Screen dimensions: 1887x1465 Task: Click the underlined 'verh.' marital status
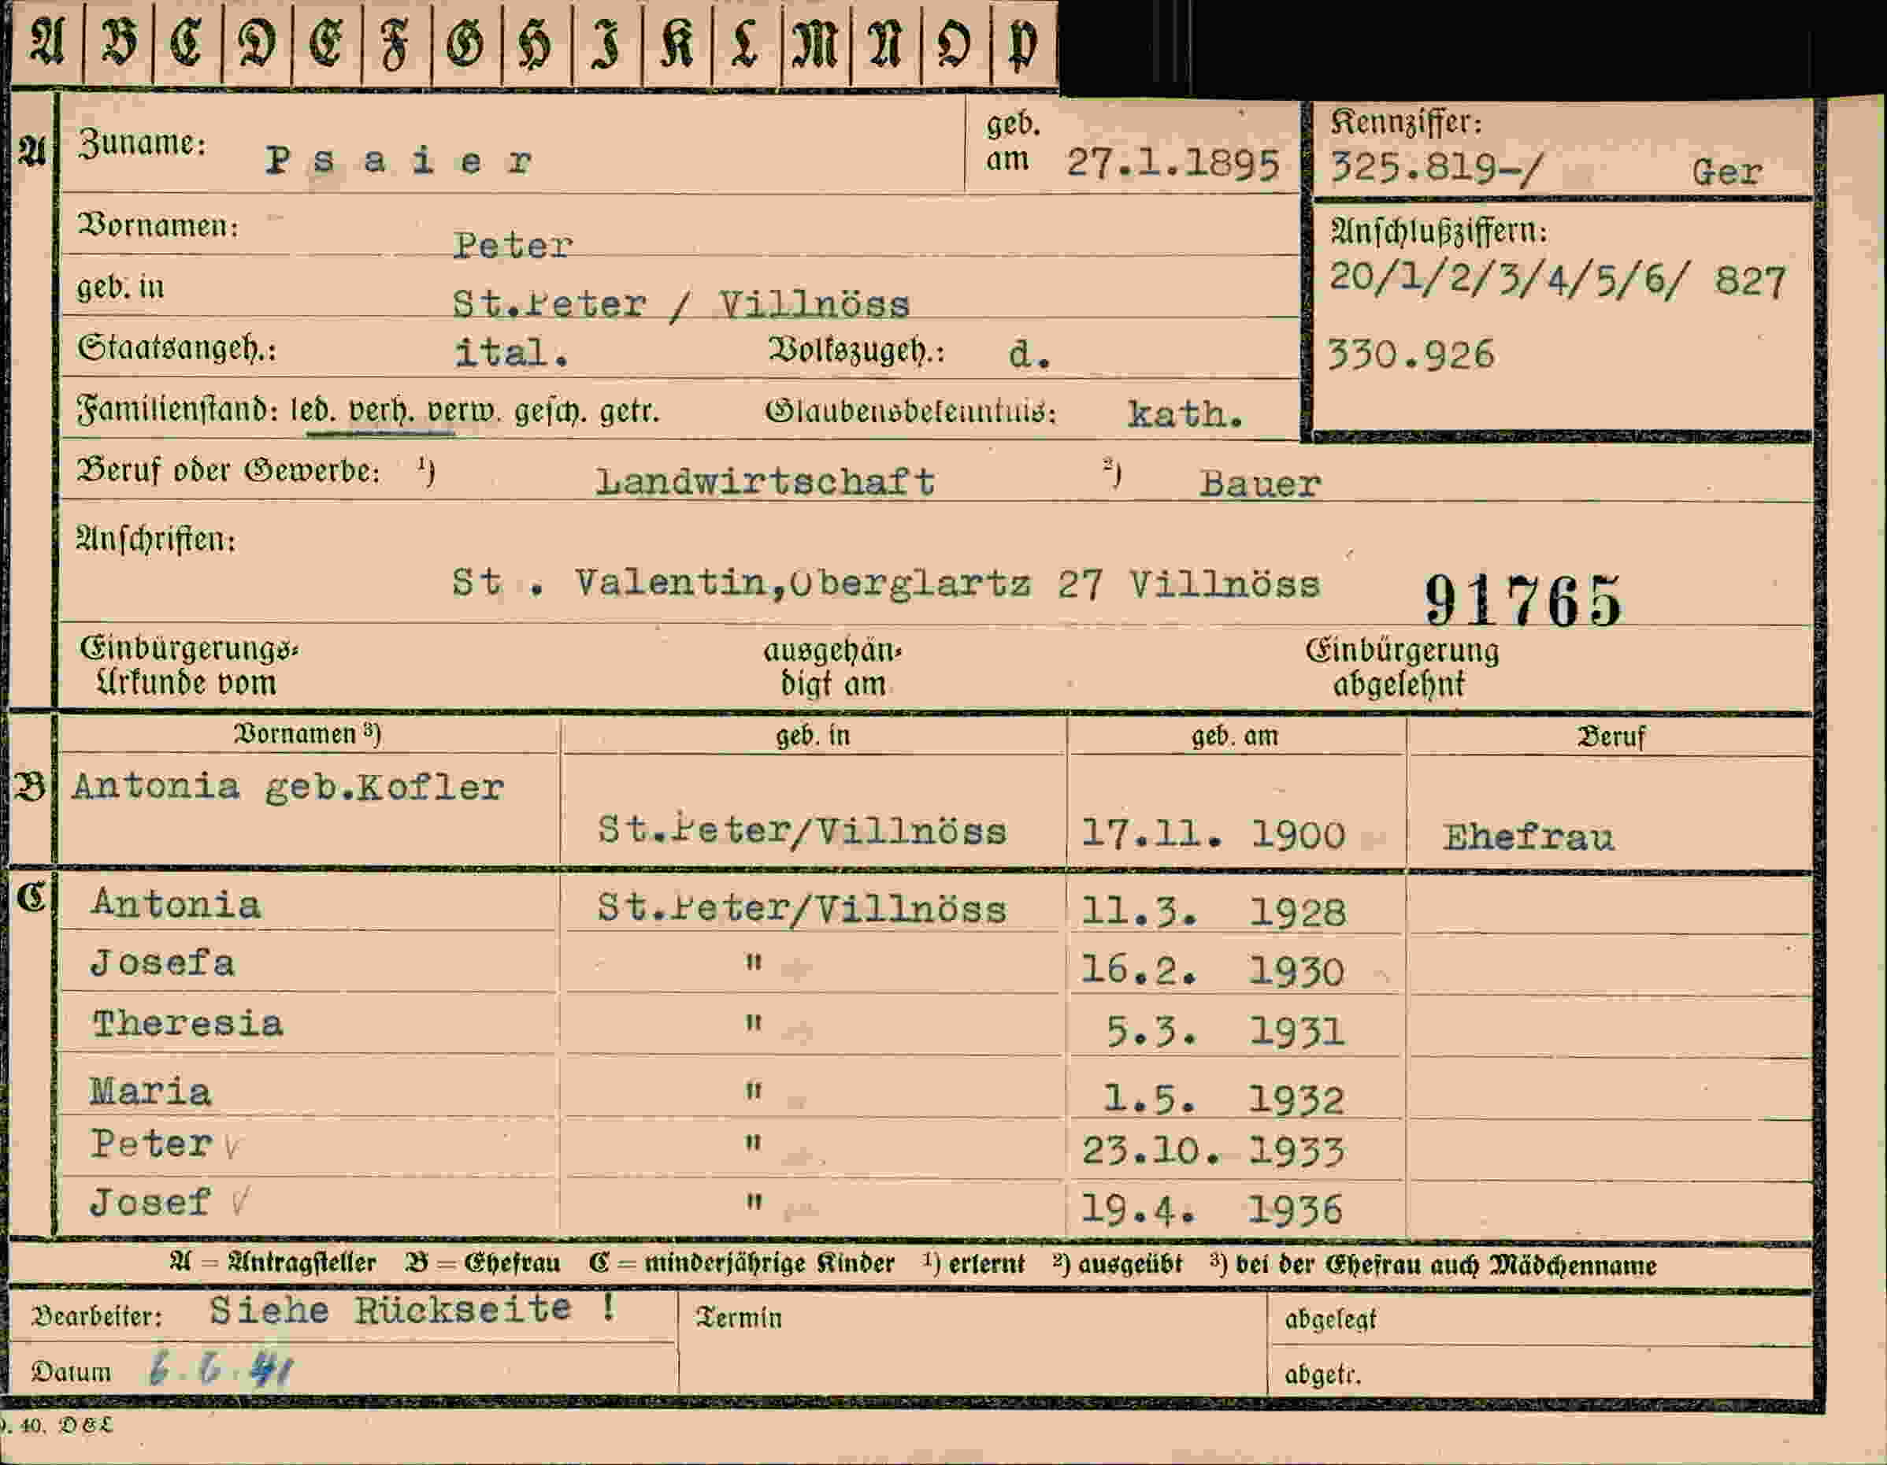click(x=380, y=410)
